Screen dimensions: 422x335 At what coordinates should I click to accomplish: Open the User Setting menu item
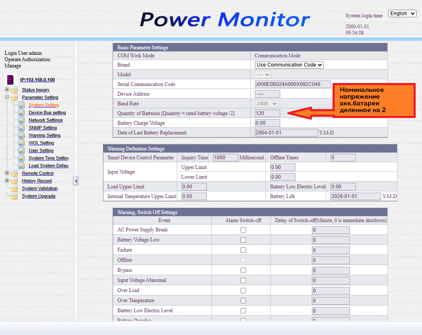click(x=41, y=150)
